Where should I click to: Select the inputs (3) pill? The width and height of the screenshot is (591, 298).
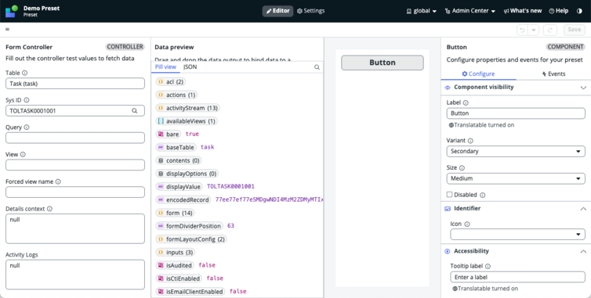[176, 253]
